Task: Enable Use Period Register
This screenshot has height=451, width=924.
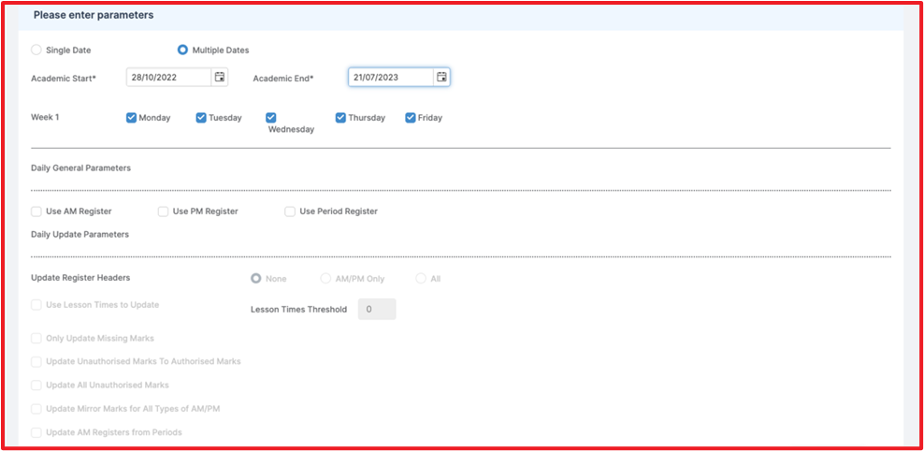Action: click(290, 211)
